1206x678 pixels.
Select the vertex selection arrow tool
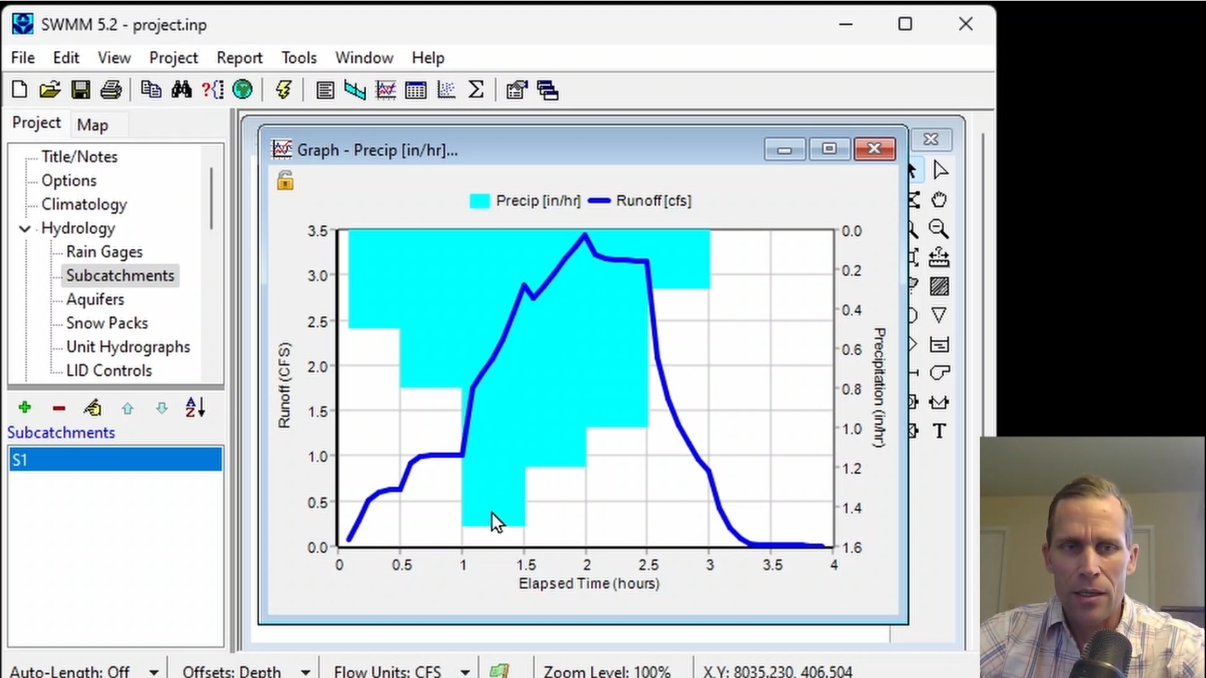940,170
